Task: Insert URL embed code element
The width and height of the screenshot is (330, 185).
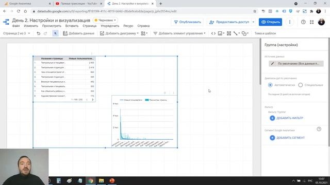Action: [x=213, y=33]
